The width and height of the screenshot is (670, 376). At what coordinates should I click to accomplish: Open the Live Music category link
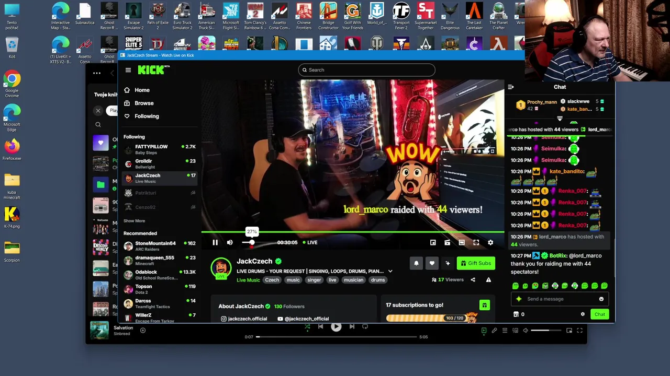(x=248, y=280)
